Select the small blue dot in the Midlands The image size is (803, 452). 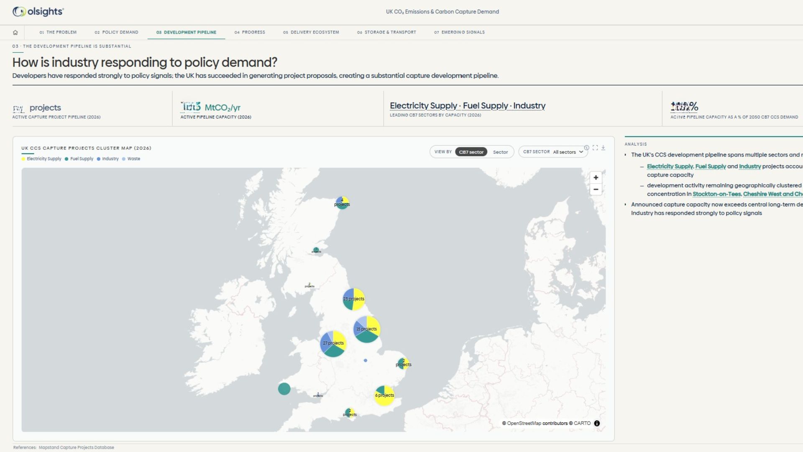366,360
